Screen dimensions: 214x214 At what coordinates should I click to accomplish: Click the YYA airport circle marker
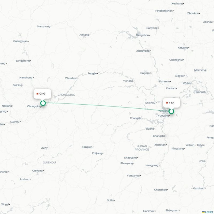[171, 111]
